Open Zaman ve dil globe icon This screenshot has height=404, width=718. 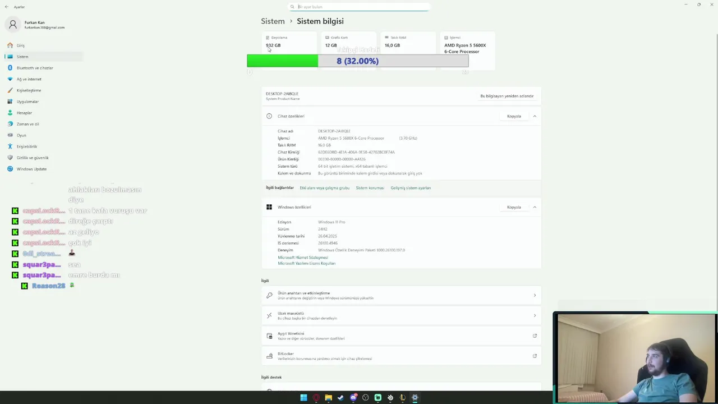click(10, 124)
